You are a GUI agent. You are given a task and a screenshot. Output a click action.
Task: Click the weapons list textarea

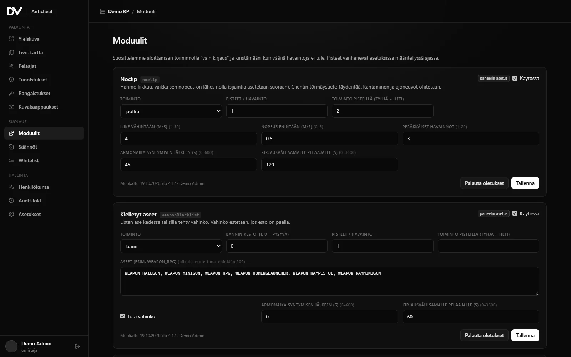329,281
